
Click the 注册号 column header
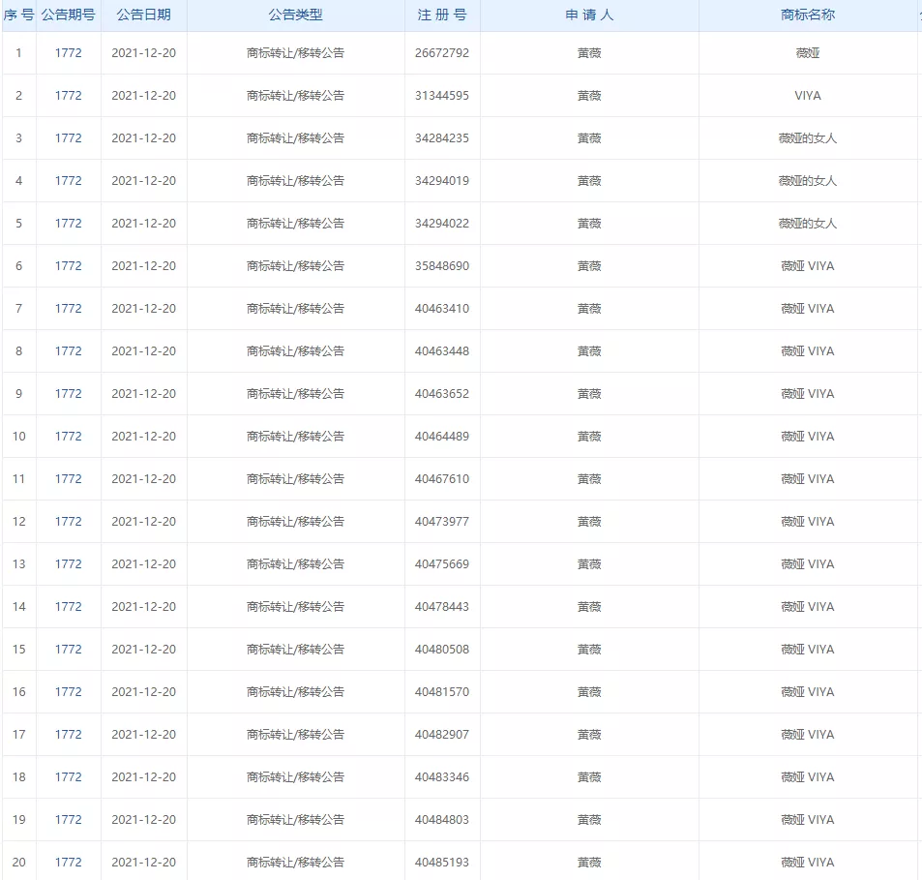click(442, 15)
